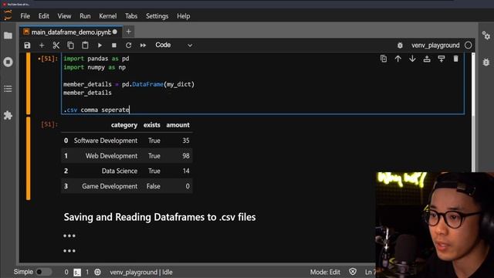
Task: Select the 'Saving and Reading Dataframes' heading
Action: [x=160, y=217]
